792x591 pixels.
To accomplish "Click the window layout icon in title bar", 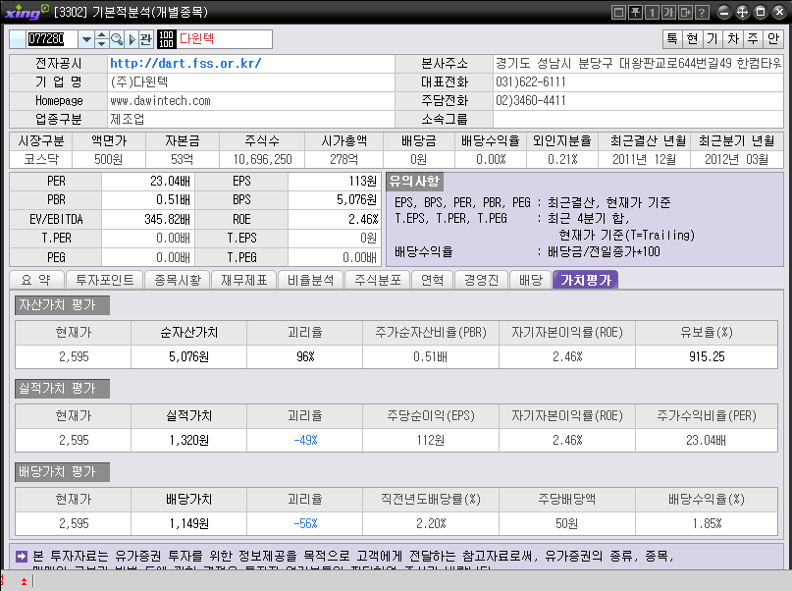I will (x=618, y=12).
